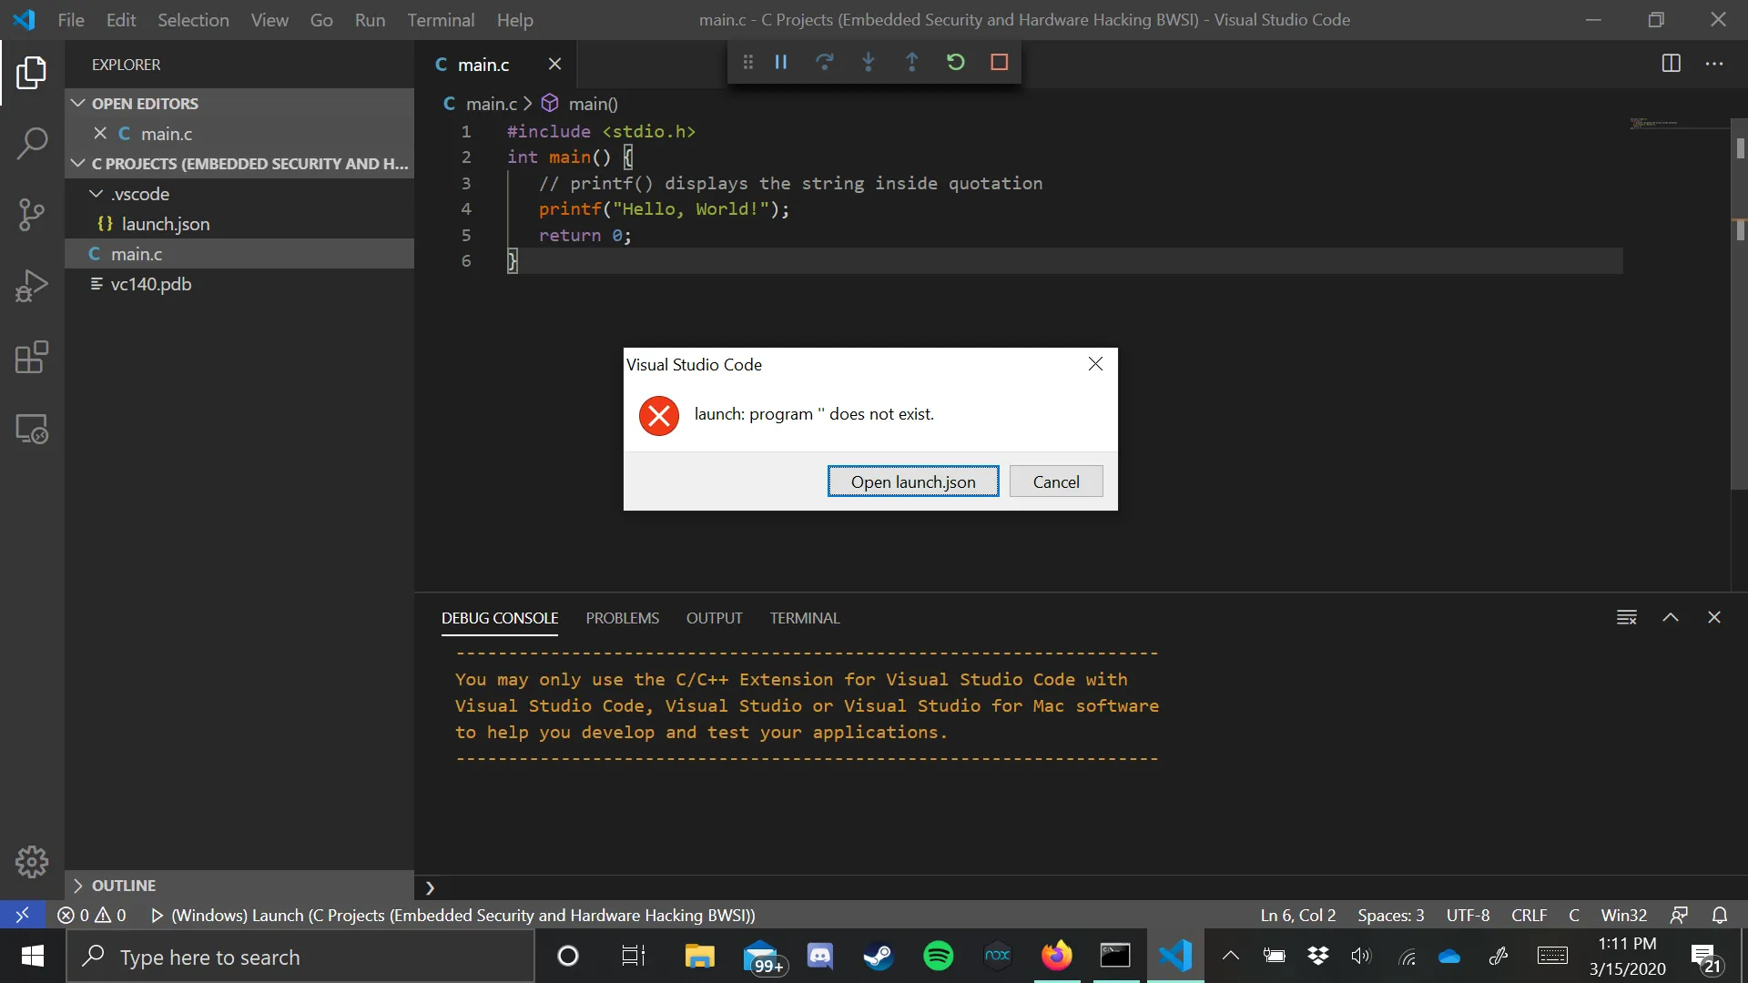Toggle maximize panel size chevron
This screenshot has width=1748, height=983.
1670,617
